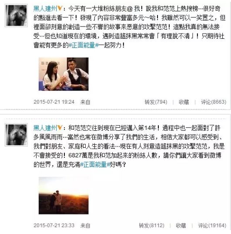The width and height of the screenshot is (231, 234).
Task: Click the verified badge in the first post
Action: [x=60, y=8]
